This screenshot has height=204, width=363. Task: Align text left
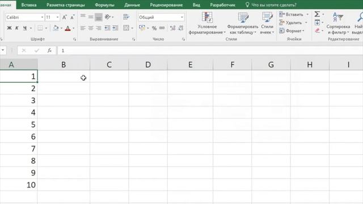[x=83, y=28]
